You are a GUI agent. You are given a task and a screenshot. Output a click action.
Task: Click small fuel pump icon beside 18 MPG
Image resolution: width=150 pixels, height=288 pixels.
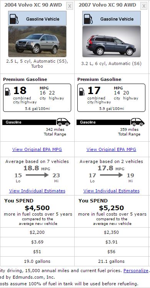pos(8,92)
